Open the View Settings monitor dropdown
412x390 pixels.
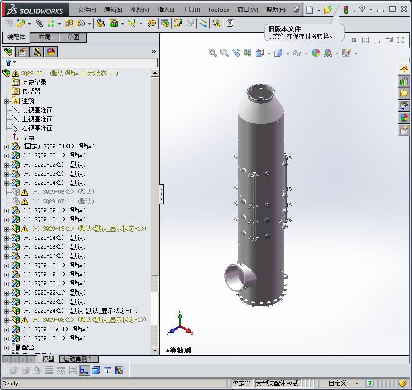356,54
